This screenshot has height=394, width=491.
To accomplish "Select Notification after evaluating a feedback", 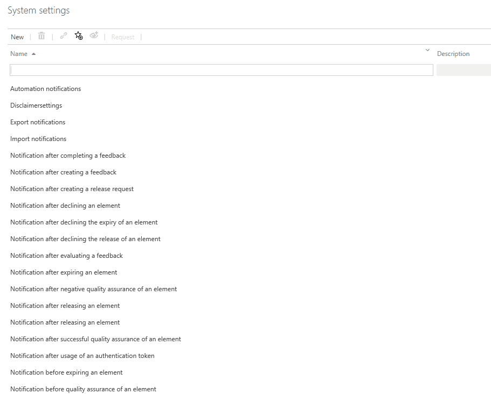I will pos(67,256).
